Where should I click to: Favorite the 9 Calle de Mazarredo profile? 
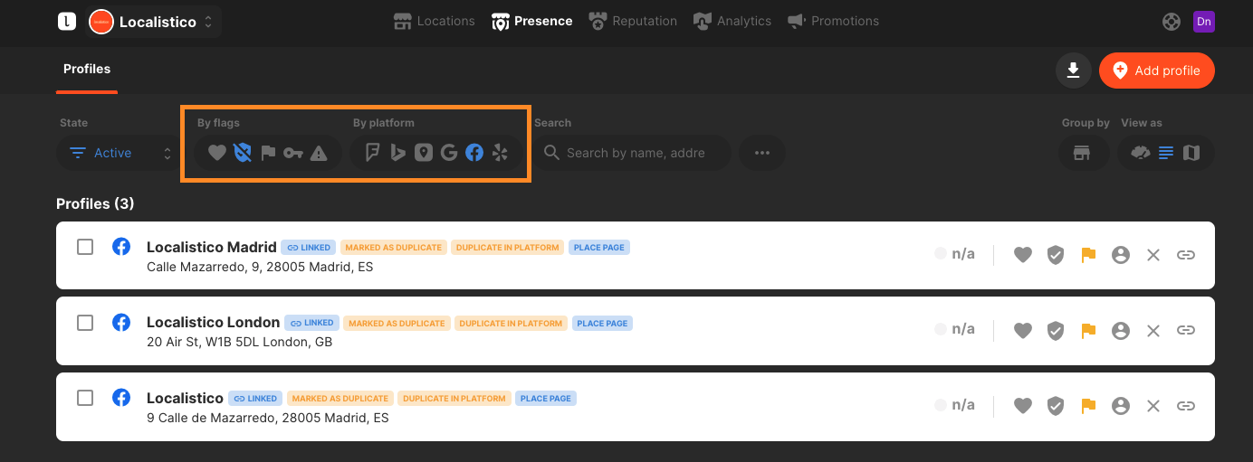click(x=1023, y=407)
